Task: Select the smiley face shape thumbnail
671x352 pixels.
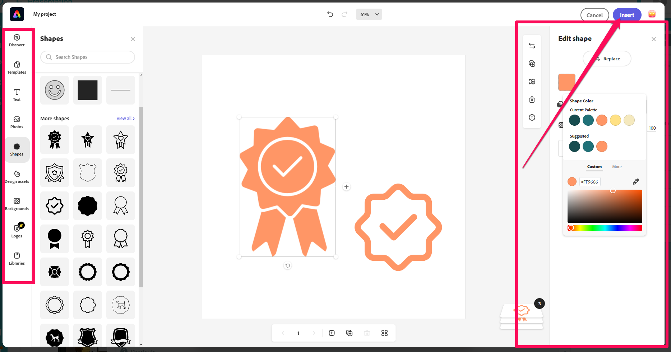Action: [x=55, y=90]
